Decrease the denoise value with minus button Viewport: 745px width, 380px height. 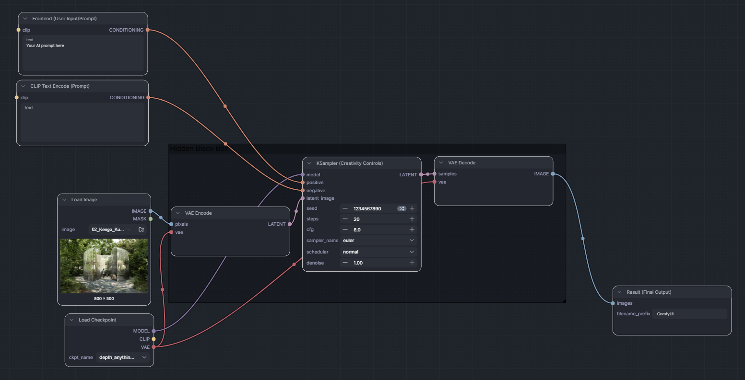tap(345, 263)
